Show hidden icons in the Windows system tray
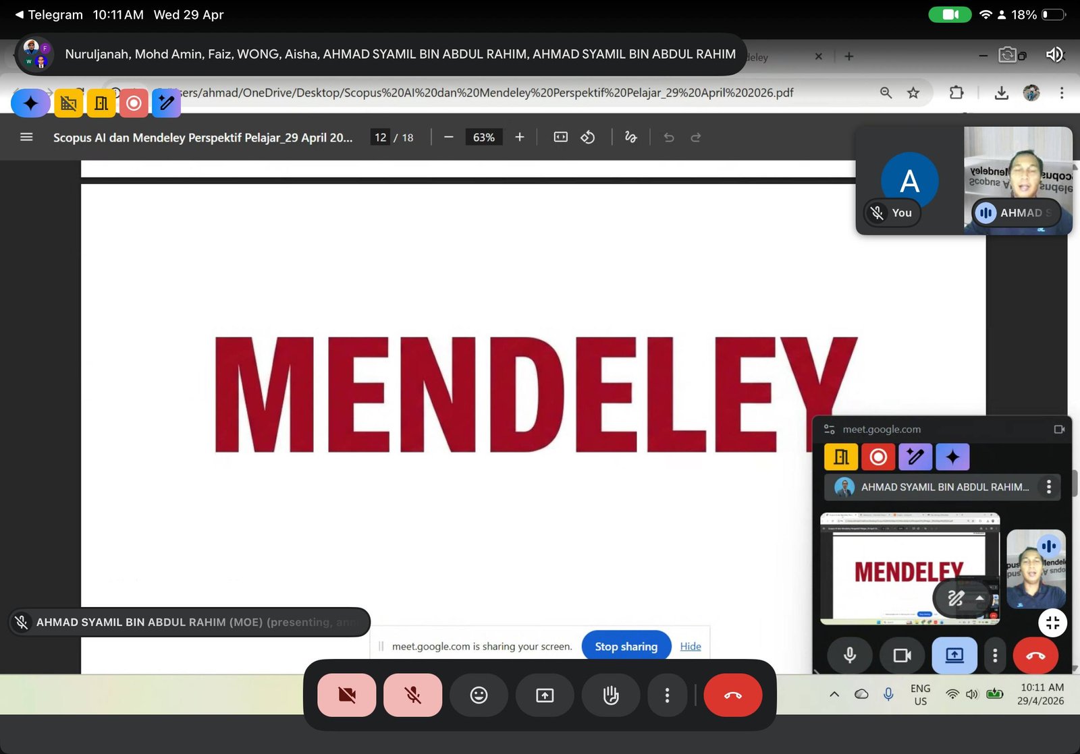This screenshot has width=1080, height=754. [x=834, y=695]
